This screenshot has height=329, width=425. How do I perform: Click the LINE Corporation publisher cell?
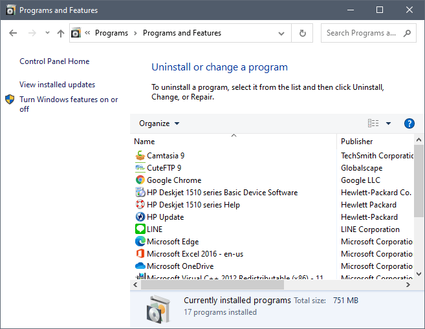pos(370,229)
